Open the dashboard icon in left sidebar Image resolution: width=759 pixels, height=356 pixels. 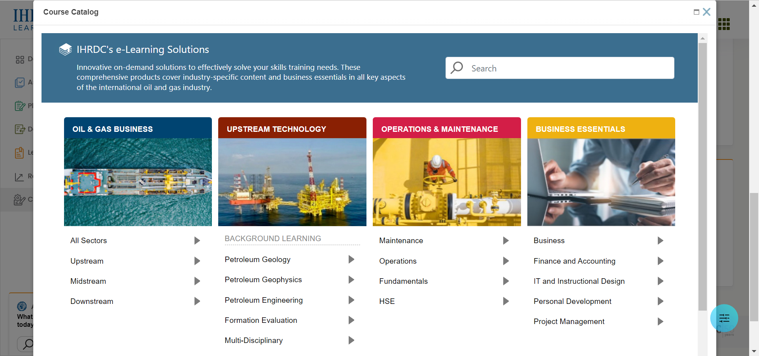20,60
